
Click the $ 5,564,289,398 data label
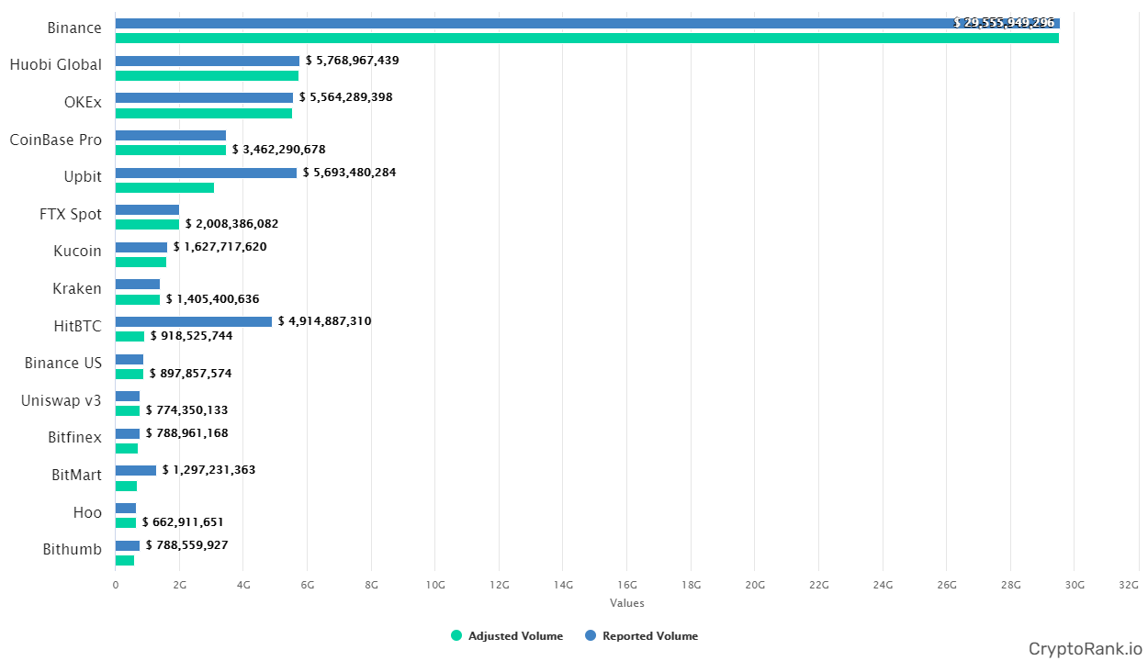point(346,97)
